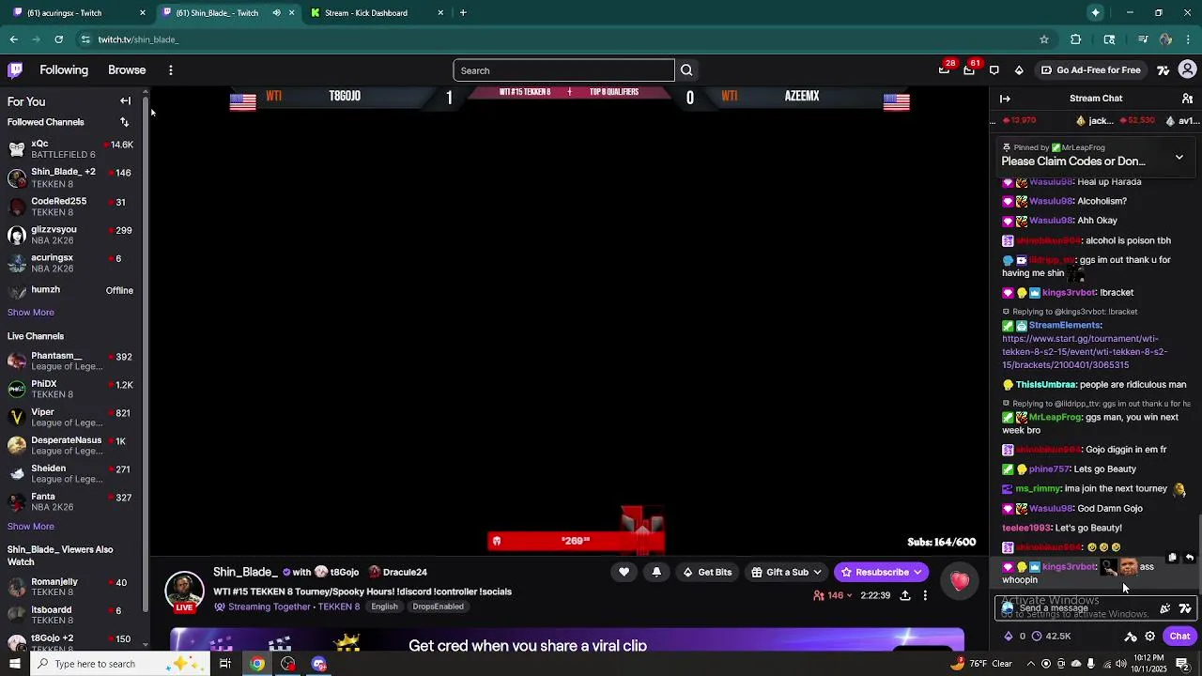Click the search magnifier button
This screenshot has height=676, width=1202.
(686, 70)
